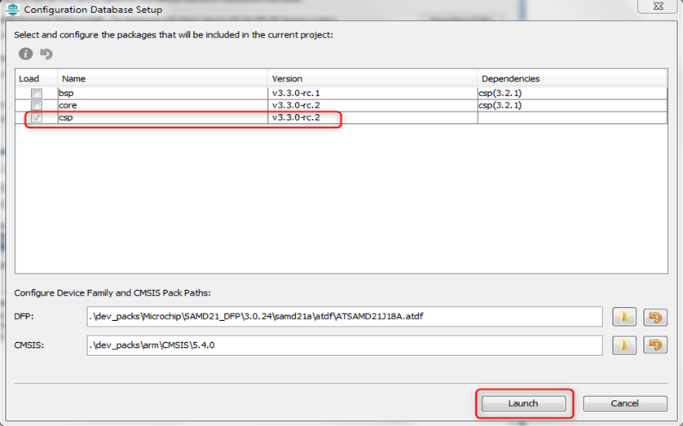Click the revert arrow icon beside info icon
This screenshot has width=683, height=426.
(x=46, y=54)
